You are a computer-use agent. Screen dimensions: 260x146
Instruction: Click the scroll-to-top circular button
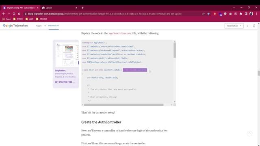(x=249, y=133)
